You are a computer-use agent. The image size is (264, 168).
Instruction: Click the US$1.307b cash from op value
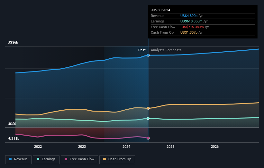[x=189, y=33]
